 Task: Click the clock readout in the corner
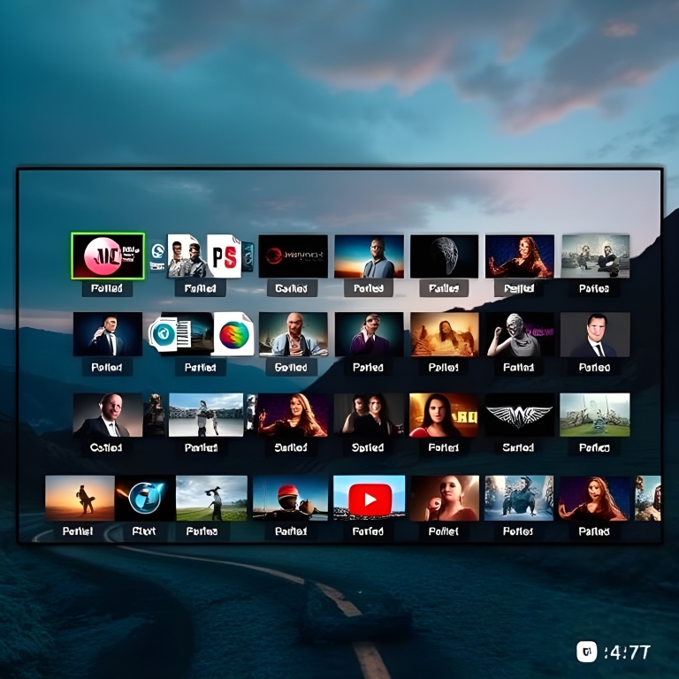tap(628, 652)
